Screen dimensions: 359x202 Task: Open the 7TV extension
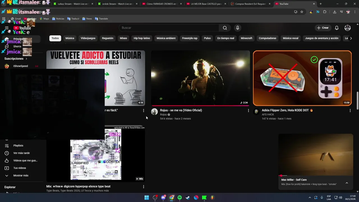pyautogui.click(x=318, y=12)
